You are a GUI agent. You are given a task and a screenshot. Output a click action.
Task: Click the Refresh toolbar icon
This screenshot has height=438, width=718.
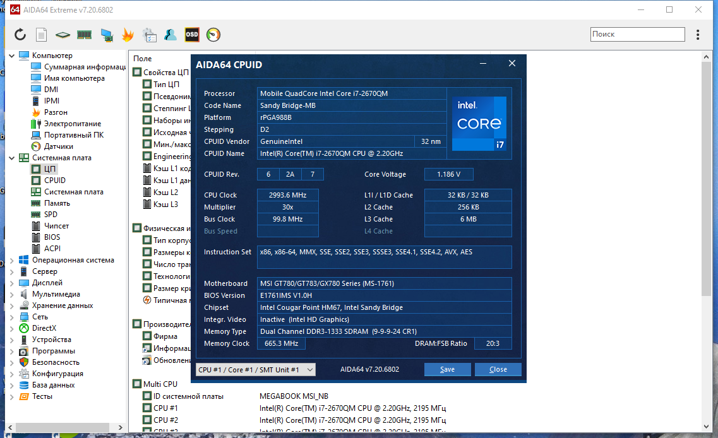click(20, 35)
